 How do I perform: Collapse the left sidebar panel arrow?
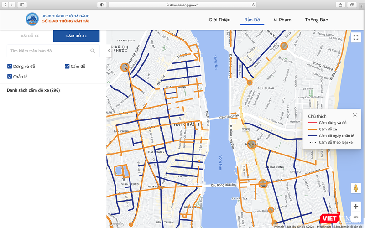tap(109, 51)
